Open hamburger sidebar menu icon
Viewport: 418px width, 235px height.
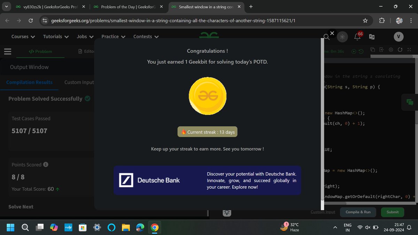[8, 52]
